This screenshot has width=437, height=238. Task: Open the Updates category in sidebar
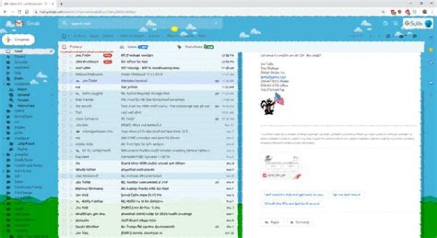[x=24, y=95]
